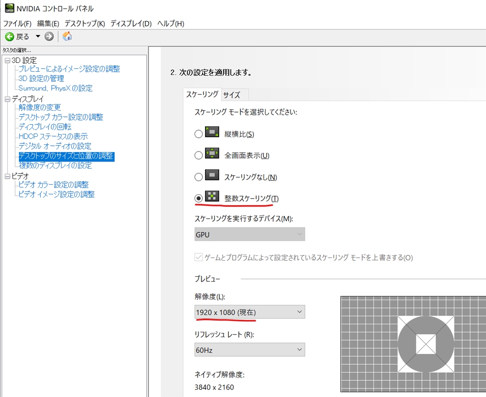Open ビデオ イメージ設定の調整

coord(56,194)
